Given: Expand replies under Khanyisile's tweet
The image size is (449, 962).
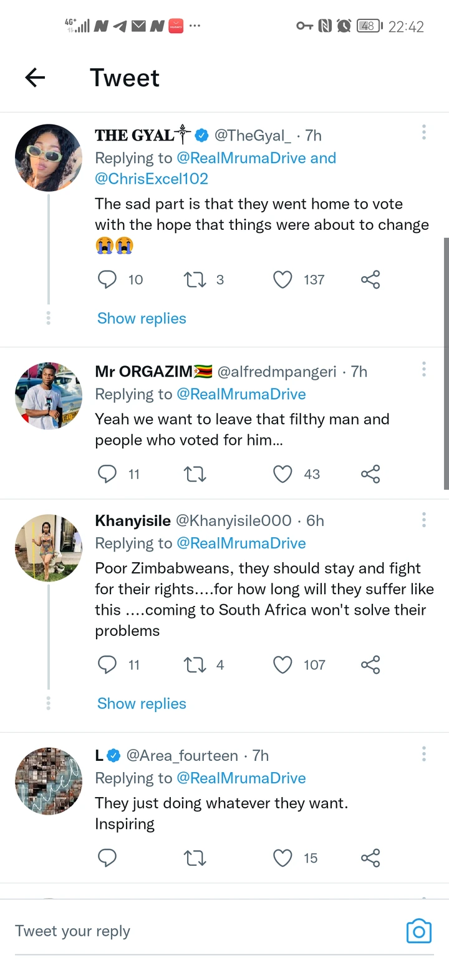Looking at the screenshot, I should [142, 703].
